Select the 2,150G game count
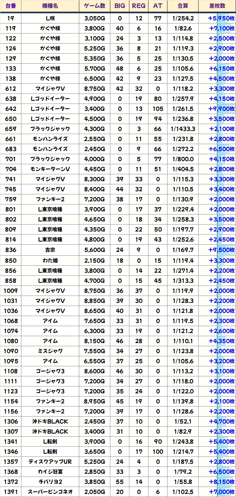 [95, 260]
